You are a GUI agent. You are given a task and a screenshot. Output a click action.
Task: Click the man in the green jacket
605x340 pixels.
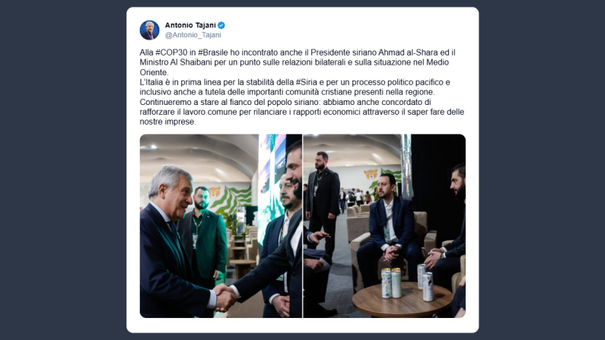click(203, 235)
